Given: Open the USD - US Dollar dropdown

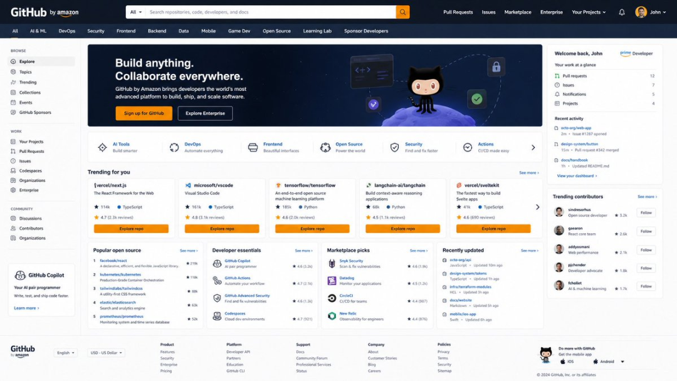Looking at the screenshot, I should [106, 353].
